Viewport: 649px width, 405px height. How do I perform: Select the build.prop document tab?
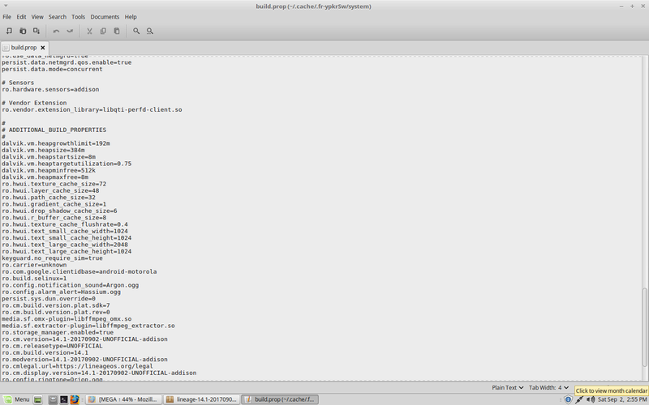click(x=24, y=48)
